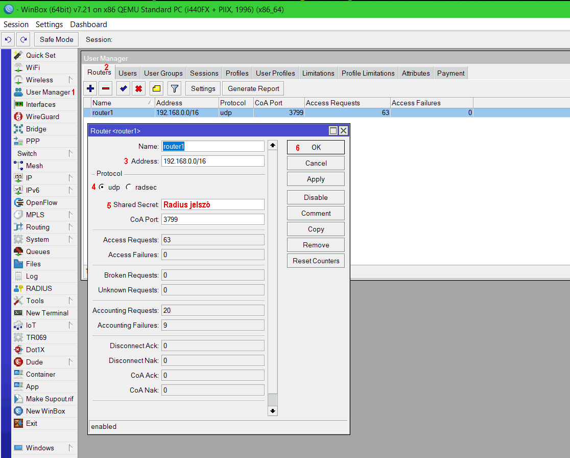Click the Reset Counters button
Image resolution: width=570 pixels, height=458 pixels.
(x=316, y=261)
